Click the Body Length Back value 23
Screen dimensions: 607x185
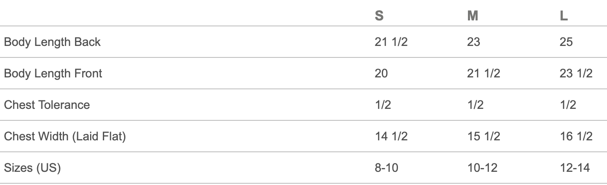click(x=474, y=42)
